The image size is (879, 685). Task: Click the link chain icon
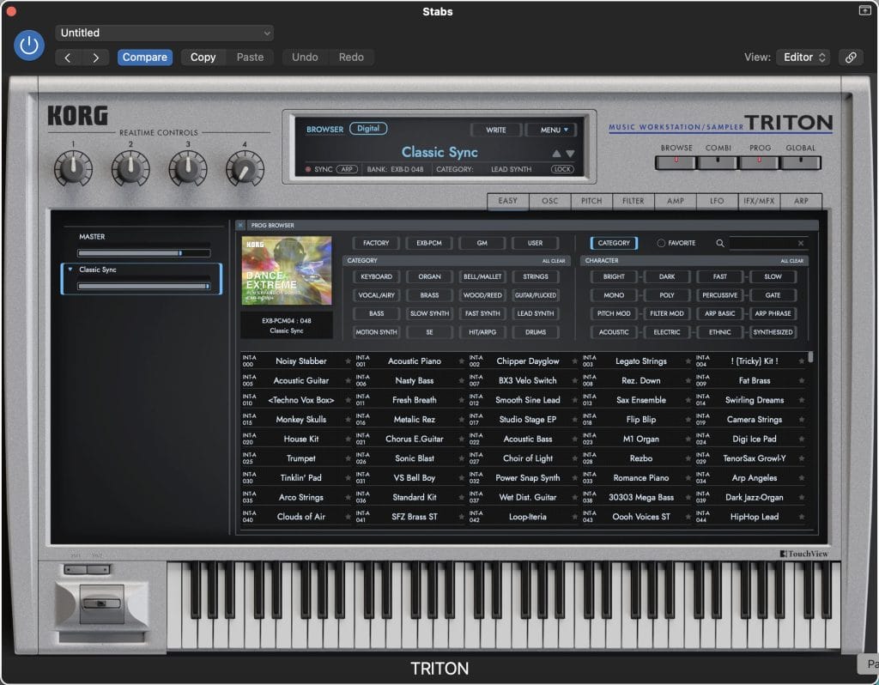851,58
